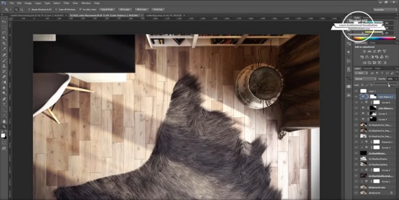Add a Levels adjustment
399x200 pixels.
369,52
